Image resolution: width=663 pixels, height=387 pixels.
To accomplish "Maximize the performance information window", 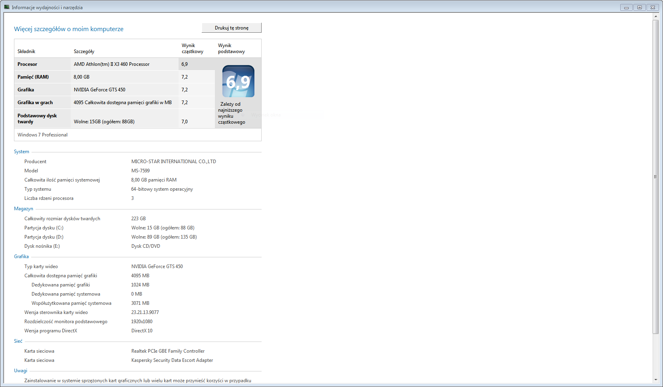I will pos(639,7).
